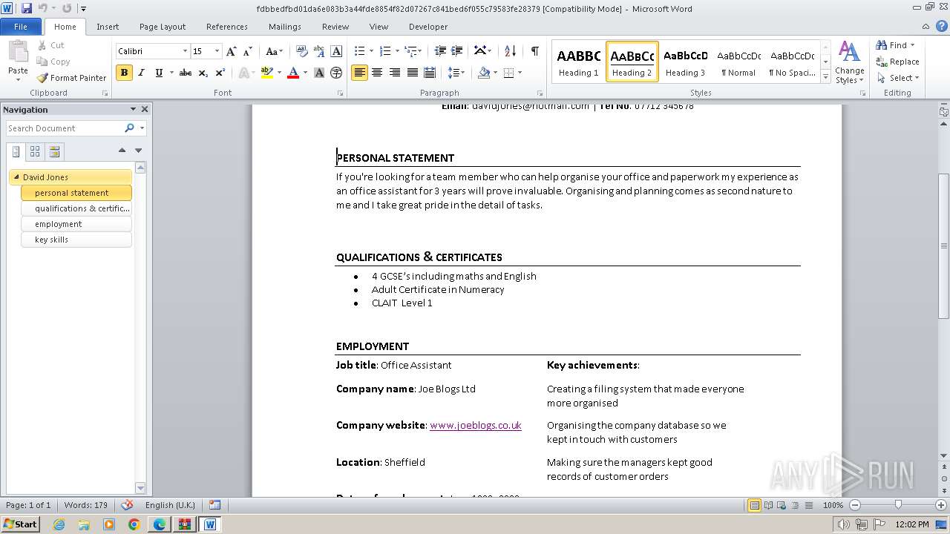Open Find dropdown arrow
Image resolution: width=950 pixels, height=534 pixels.
click(x=913, y=45)
